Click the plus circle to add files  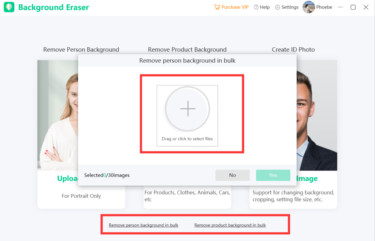pyautogui.click(x=187, y=109)
